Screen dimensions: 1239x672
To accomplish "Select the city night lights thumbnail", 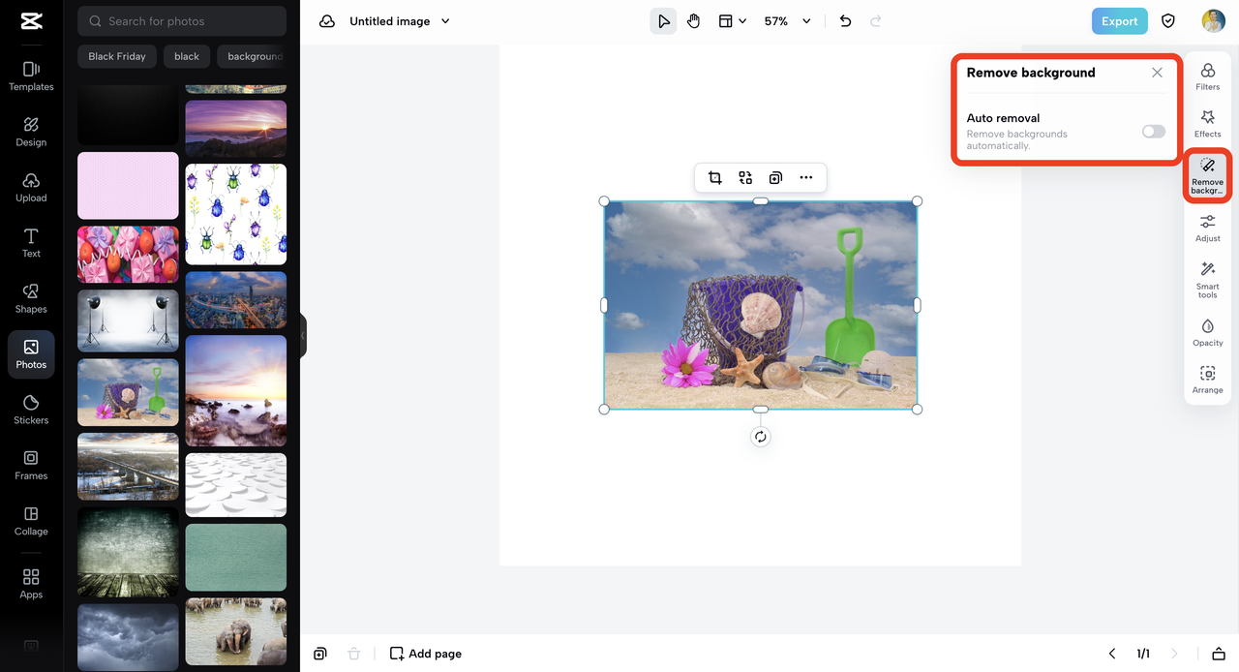I will pyautogui.click(x=236, y=300).
